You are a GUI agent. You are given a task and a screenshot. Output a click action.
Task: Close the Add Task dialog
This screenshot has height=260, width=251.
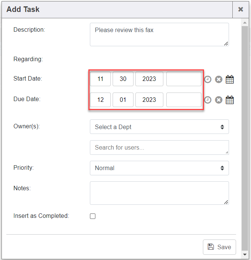point(241,9)
